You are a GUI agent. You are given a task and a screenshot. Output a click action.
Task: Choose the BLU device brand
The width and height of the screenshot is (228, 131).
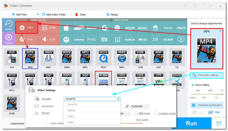point(143,39)
